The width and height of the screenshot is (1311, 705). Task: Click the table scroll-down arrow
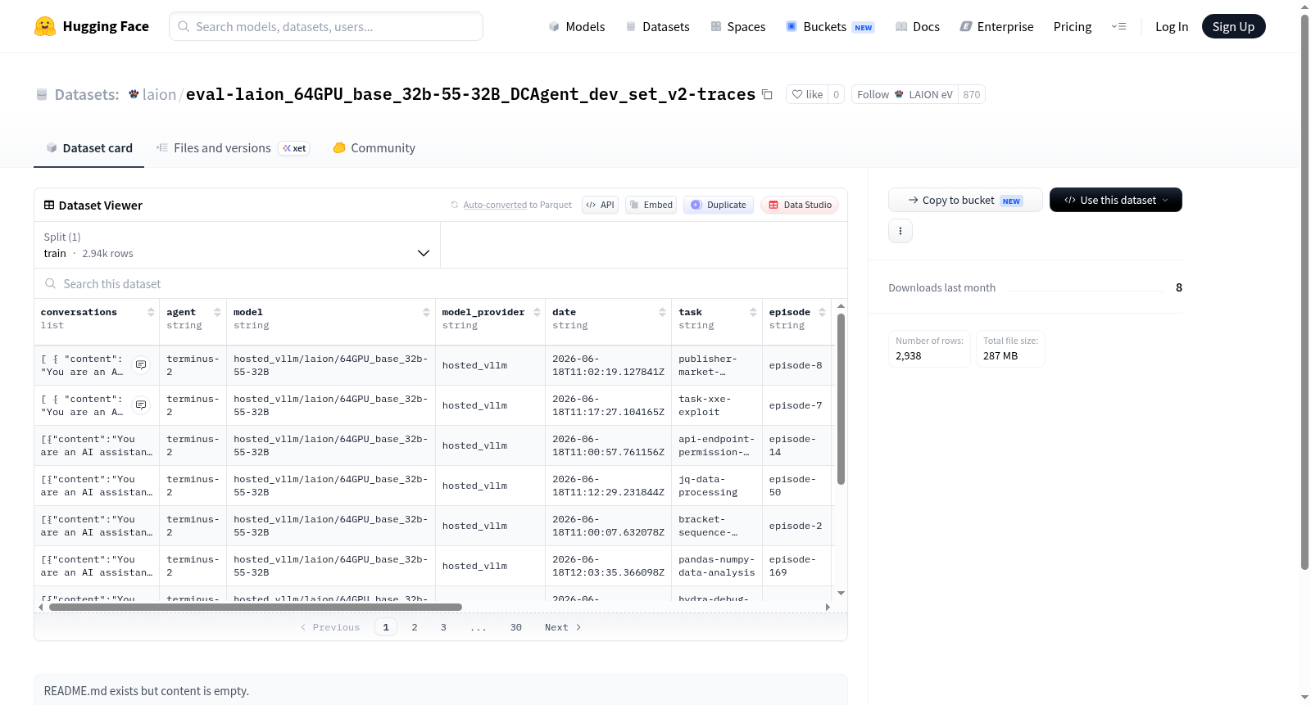tap(841, 593)
